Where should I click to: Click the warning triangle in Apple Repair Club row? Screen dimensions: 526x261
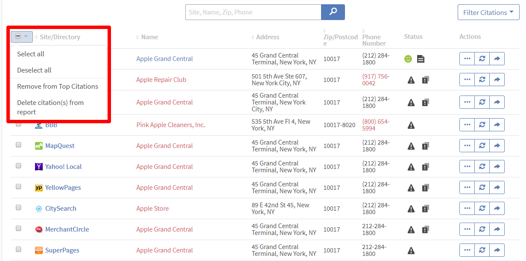pyautogui.click(x=411, y=80)
